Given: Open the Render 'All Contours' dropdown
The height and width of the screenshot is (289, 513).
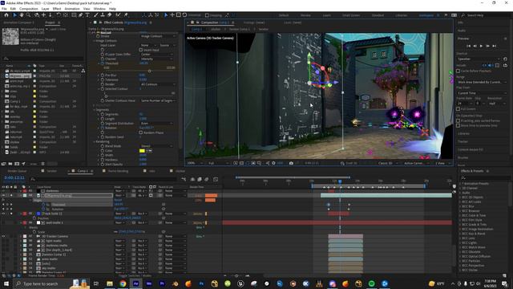Looking at the screenshot, I should pos(157,84).
